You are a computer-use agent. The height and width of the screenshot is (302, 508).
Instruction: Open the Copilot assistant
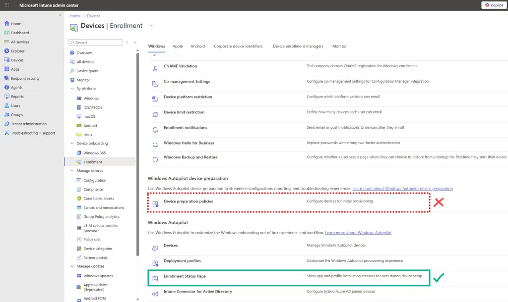point(494,5)
